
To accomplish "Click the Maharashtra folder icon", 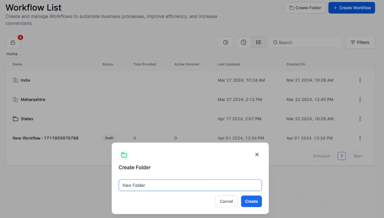I will click(x=15, y=100).
